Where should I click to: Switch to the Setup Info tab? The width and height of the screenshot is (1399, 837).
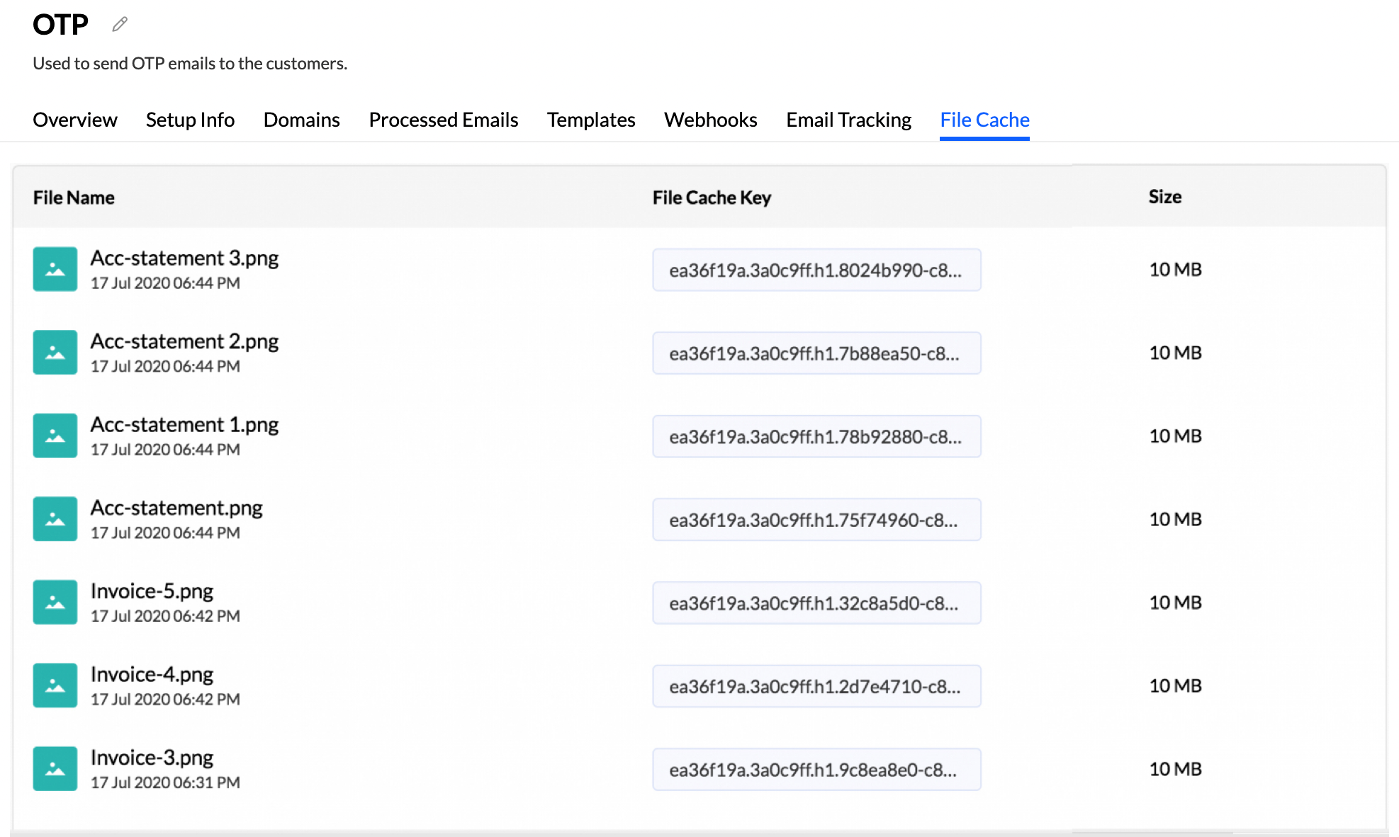point(190,120)
